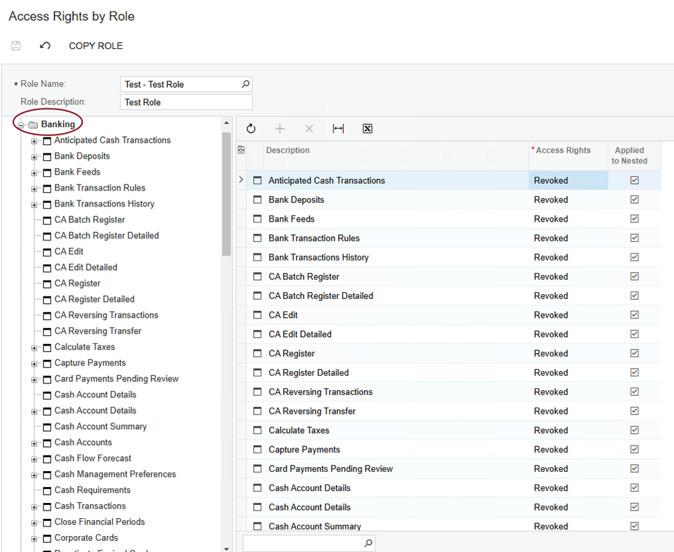
Task: Expand Bank Feeds tree node
Action: (x=34, y=173)
